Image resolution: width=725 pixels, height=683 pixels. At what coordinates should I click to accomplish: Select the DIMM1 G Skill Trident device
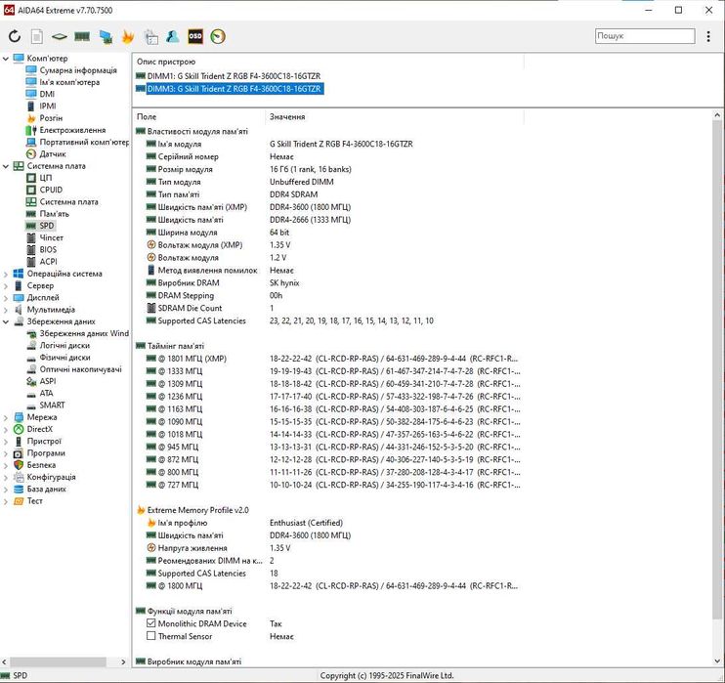(234, 76)
